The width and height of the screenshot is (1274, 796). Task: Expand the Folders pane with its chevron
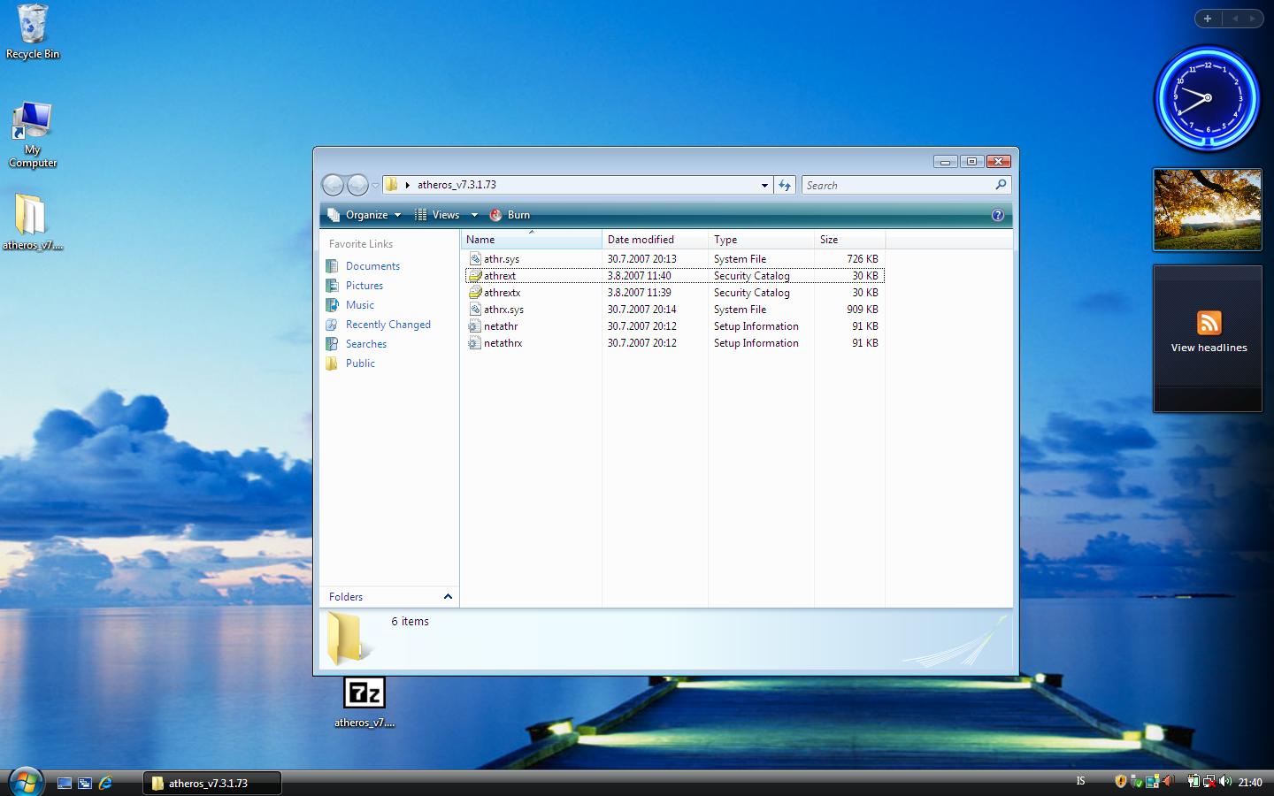(448, 597)
